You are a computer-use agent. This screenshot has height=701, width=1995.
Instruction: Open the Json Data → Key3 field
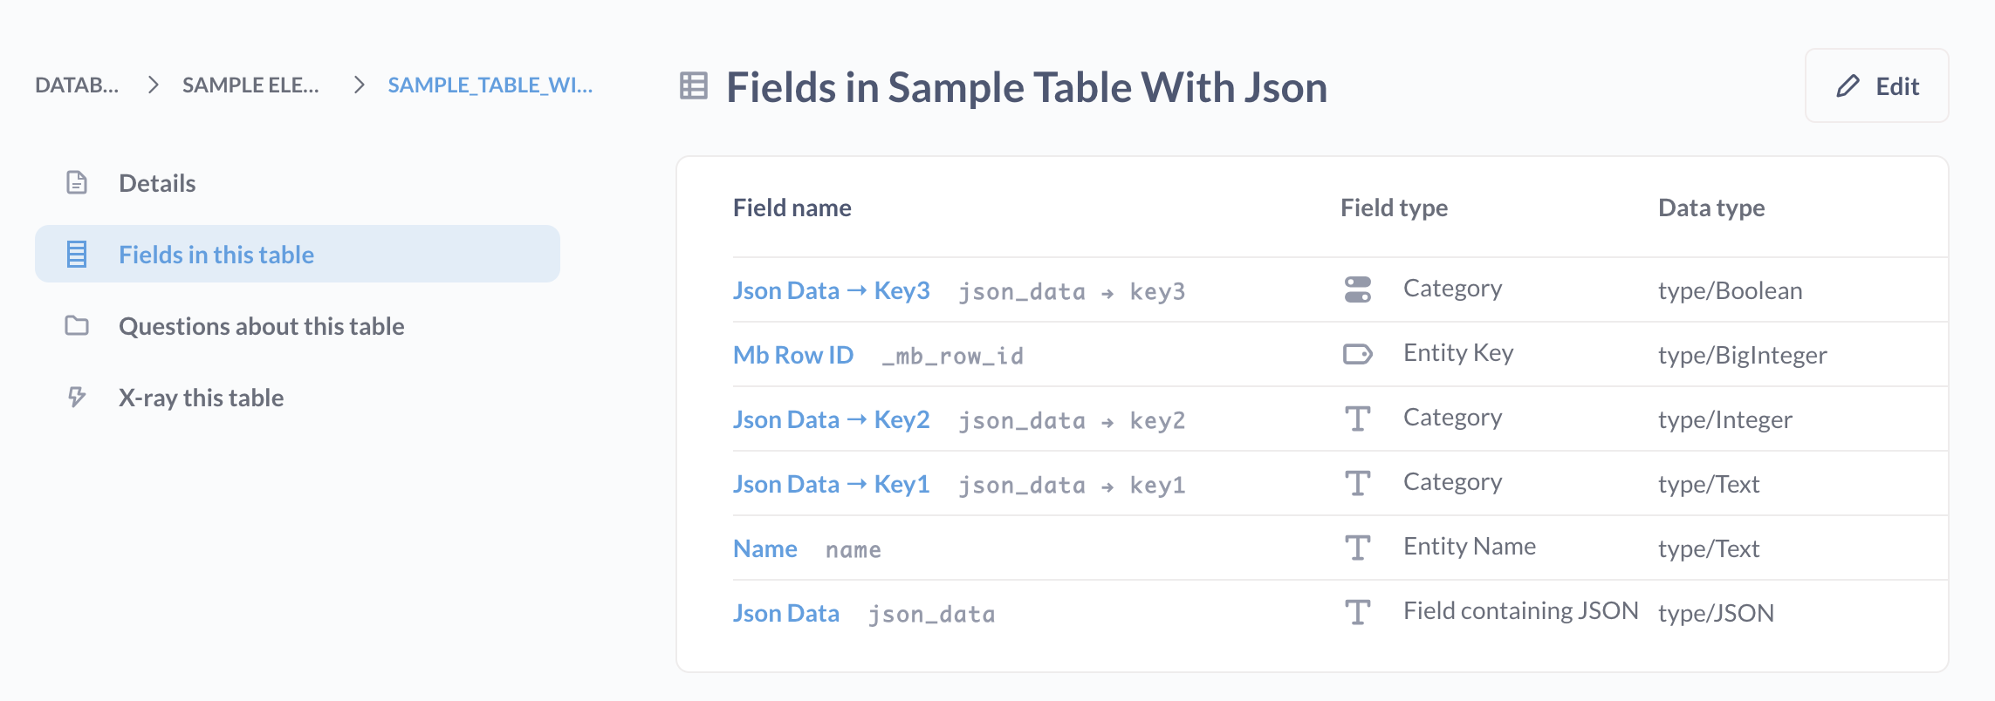point(831,290)
